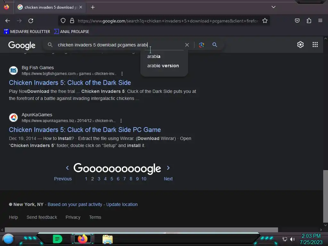Open 'Chicken Invaders 5: Cluck of the Dark Side' link
328x246 pixels.
coord(70,83)
